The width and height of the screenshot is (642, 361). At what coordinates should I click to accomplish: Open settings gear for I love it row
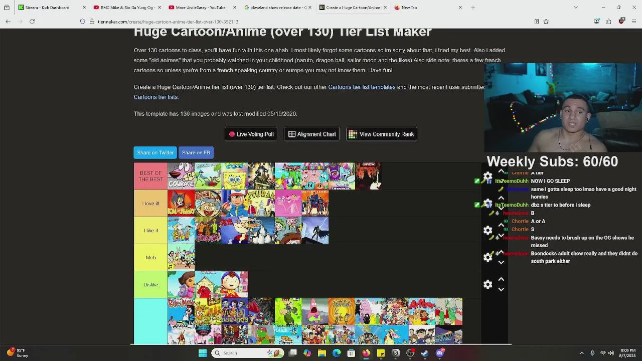[488, 203]
